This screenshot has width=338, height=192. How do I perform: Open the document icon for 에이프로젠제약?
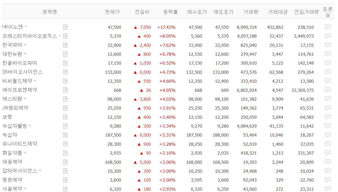[x=65, y=90]
